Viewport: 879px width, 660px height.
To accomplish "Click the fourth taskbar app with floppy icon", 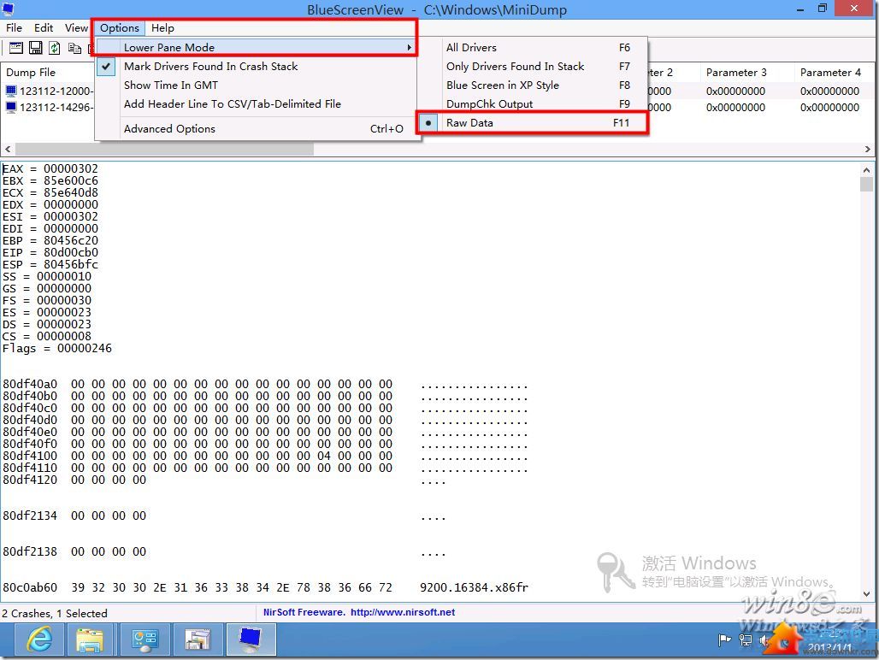I will pyautogui.click(x=197, y=639).
